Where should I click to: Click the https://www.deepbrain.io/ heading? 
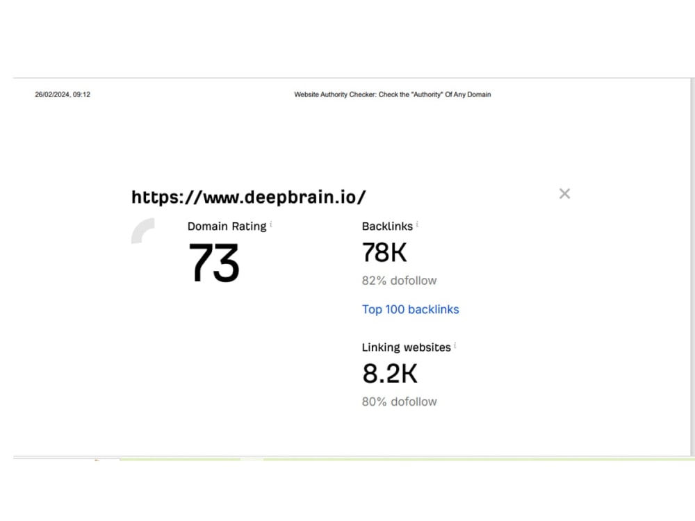(249, 197)
